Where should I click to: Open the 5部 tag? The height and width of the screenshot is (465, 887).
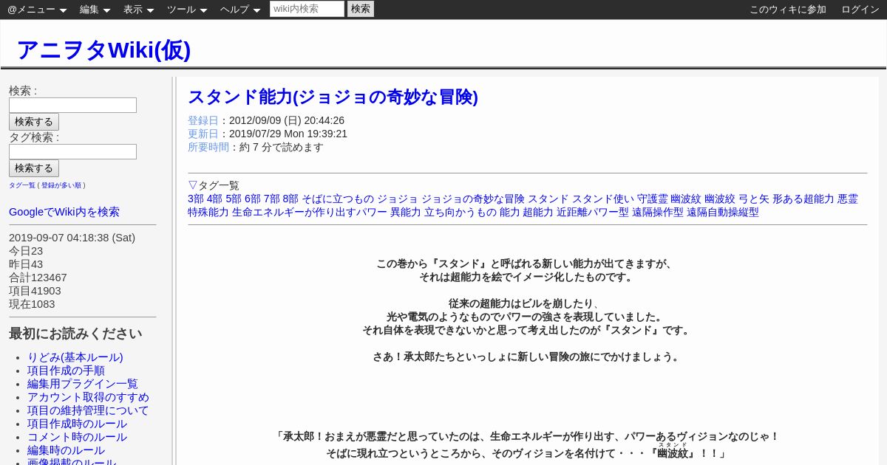click(234, 199)
